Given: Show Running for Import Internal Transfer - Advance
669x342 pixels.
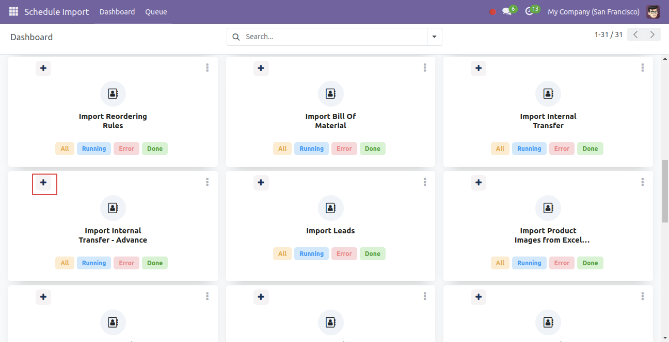Looking at the screenshot, I should 94,263.
